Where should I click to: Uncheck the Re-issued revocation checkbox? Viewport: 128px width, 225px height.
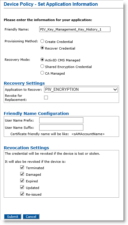22,194
